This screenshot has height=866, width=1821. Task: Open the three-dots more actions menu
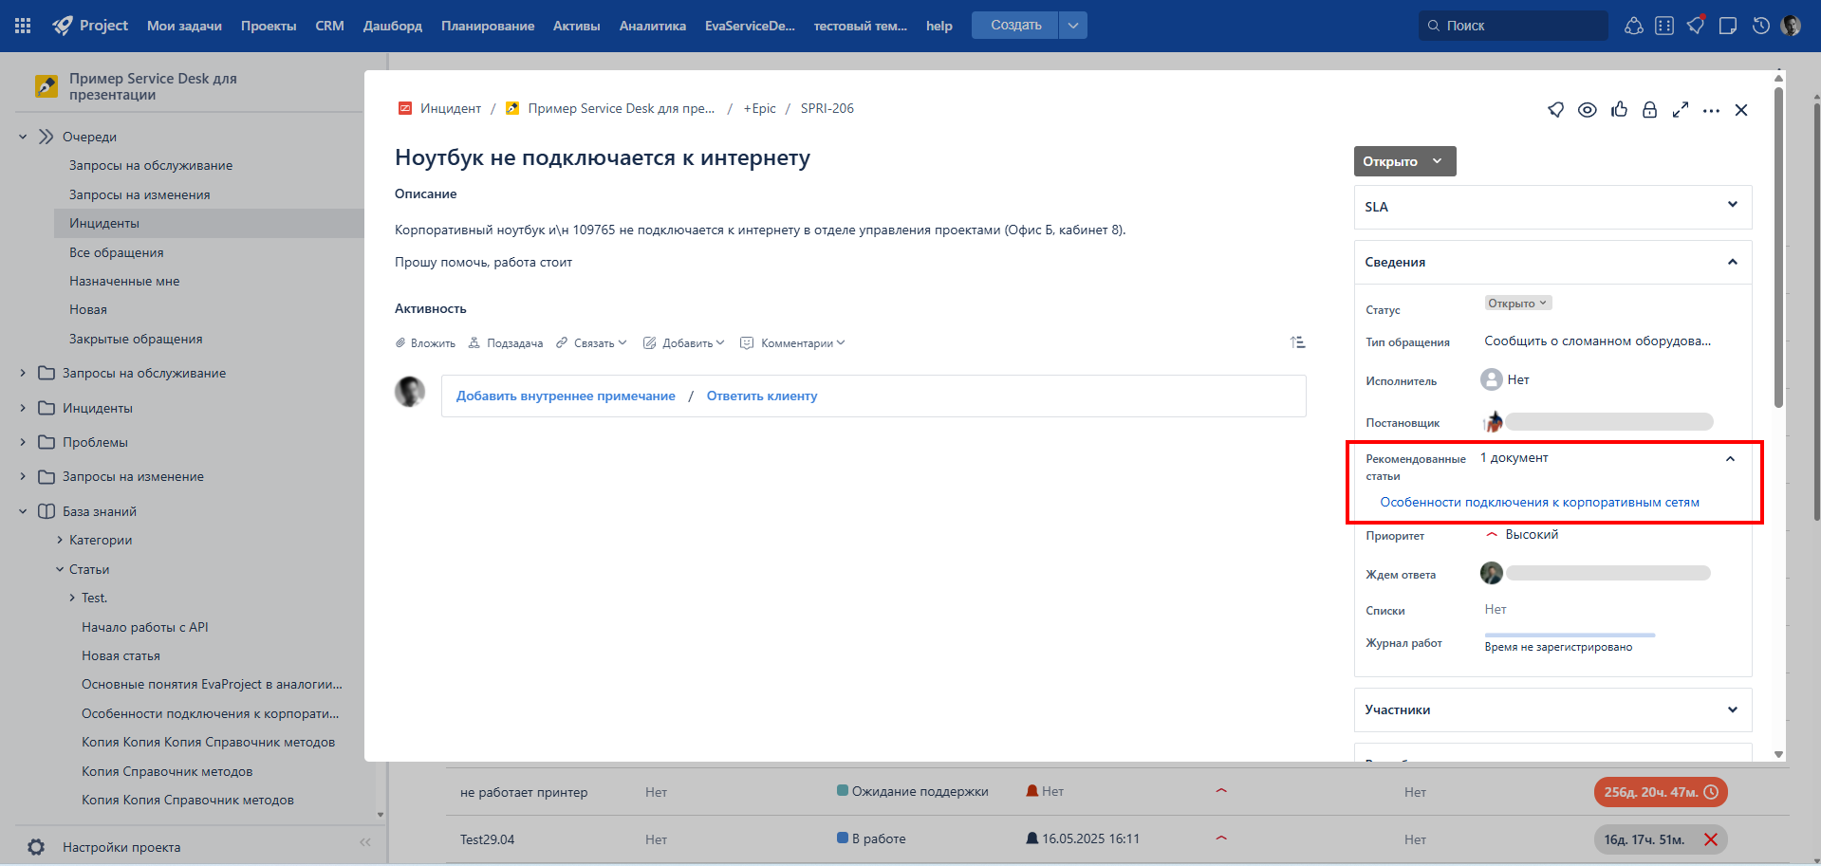[x=1711, y=111]
